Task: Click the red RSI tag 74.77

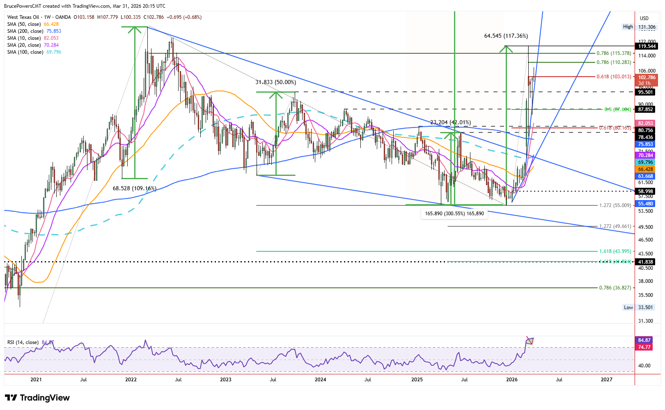Action: (x=644, y=347)
